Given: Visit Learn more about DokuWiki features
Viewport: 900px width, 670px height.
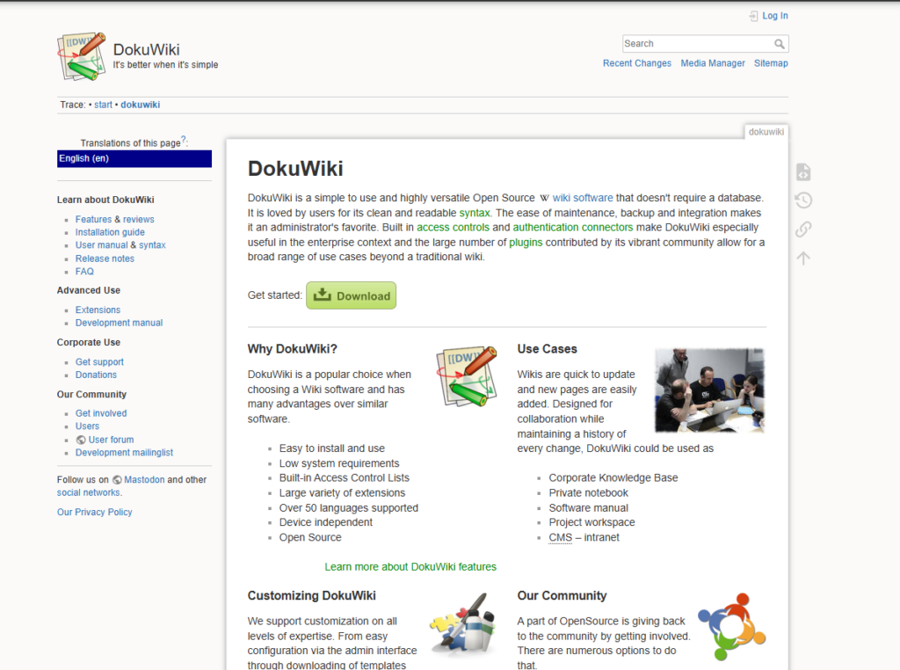Looking at the screenshot, I should pos(410,567).
